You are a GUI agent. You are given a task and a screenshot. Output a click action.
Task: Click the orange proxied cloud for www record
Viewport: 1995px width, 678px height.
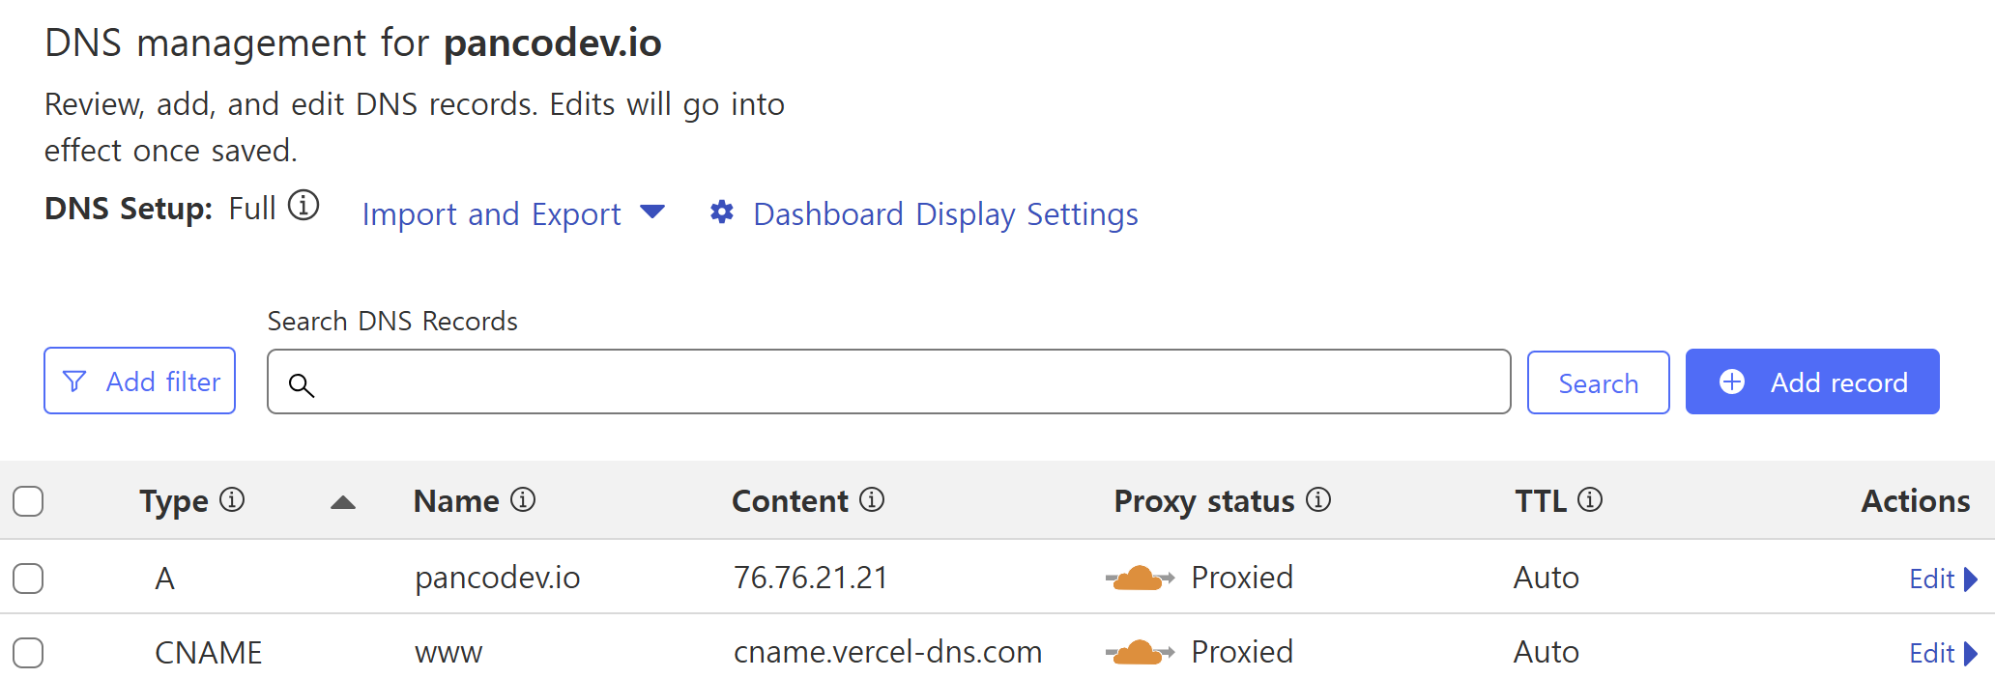pos(1140,653)
